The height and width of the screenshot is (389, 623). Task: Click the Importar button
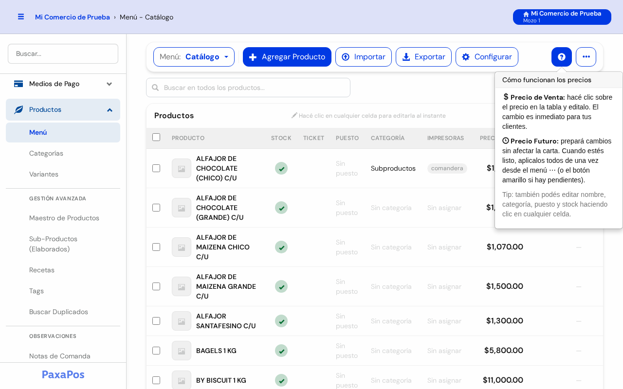pyautogui.click(x=364, y=57)
